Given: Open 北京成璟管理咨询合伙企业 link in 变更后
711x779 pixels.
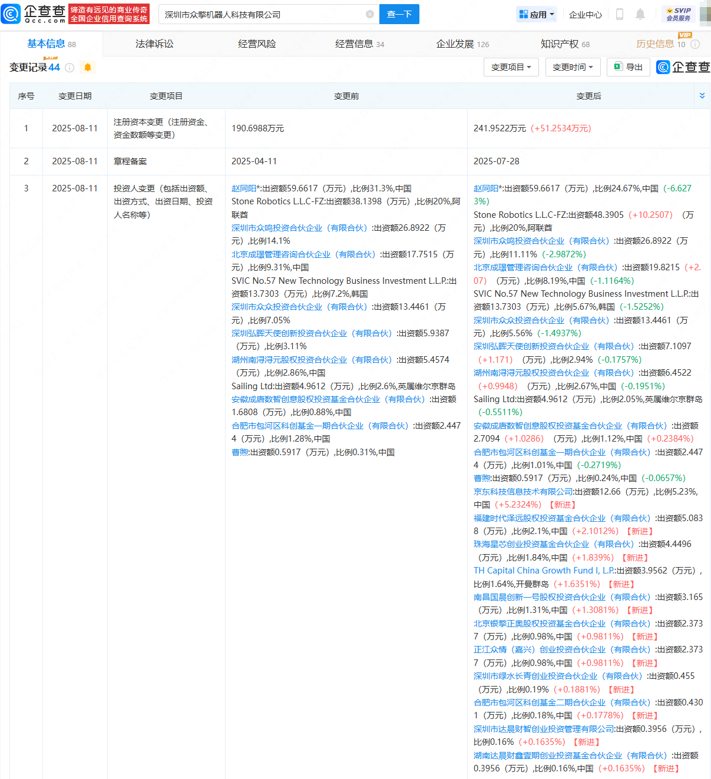Looking at the screenshot, I should click(x=547, y=267).
